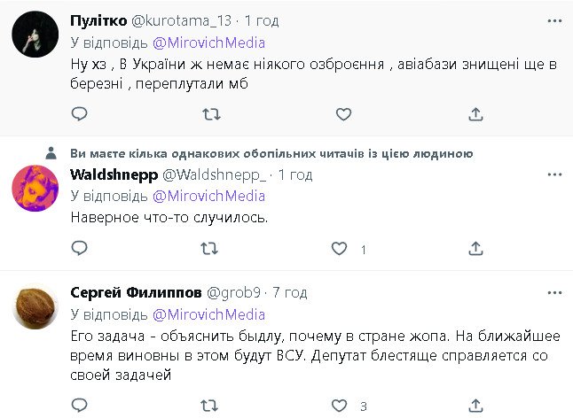The width and height of the screenshot is (573, 418).
Task: Like Пулітко's tweet
Action: point(343,113)
